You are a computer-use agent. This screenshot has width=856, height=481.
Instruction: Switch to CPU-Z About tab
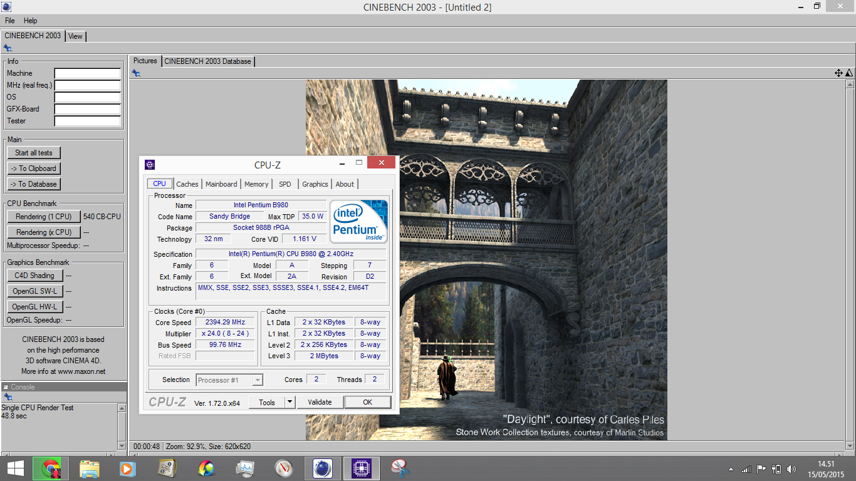tap(345, 184)
